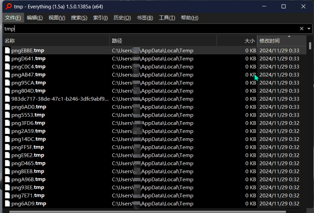Sort by 大小 column header
Viewport: 314px width, 213px height.
point(237,41)
